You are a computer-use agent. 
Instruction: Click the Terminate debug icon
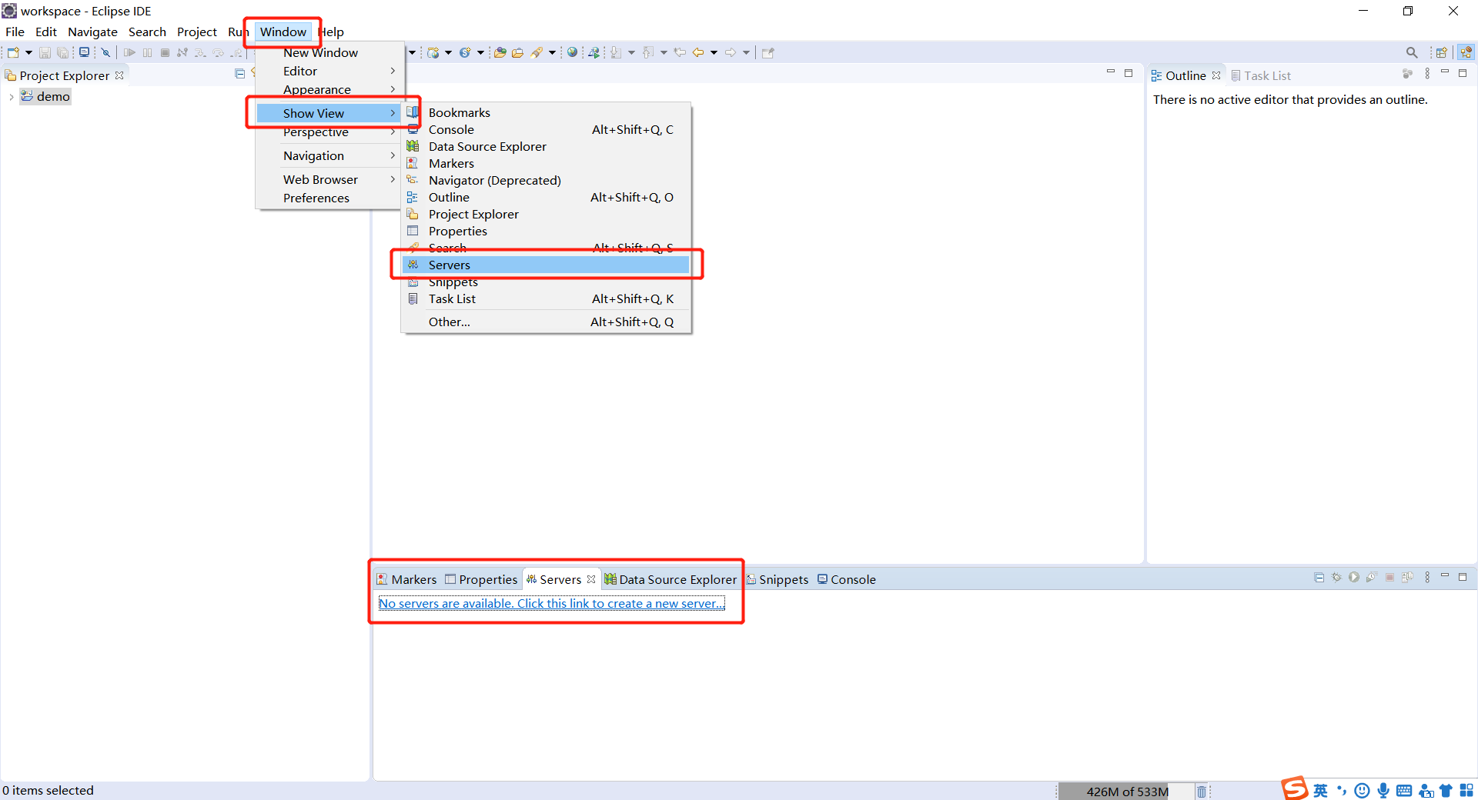[x=165, y=52]
